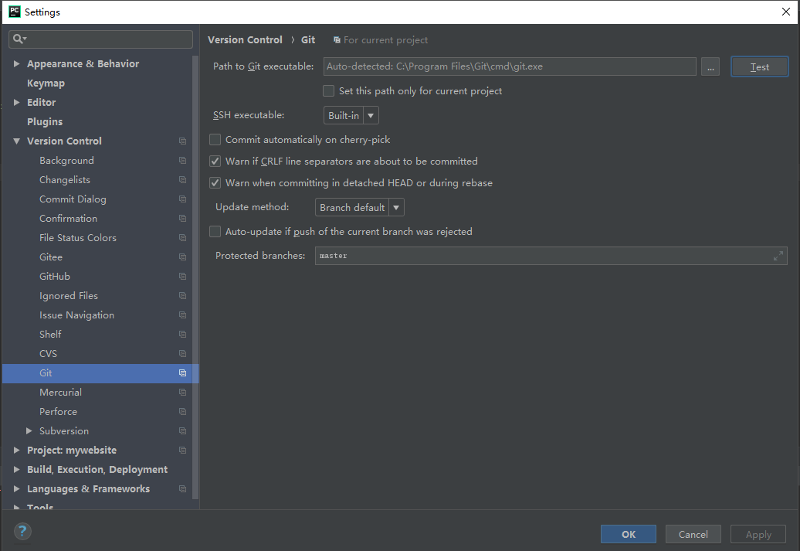Enable Set this path only for current project
Screen dimensions: 800x551
pos(329,91)
